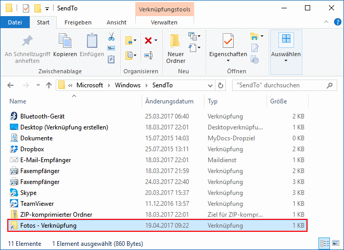The width and height of the screenshot is (344, 250).
Task: Select the ZIP-komprimierter Ordner item
Action: coord(158,215)
